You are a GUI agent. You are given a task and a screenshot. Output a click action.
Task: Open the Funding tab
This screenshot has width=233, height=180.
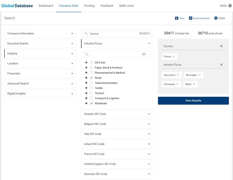point(89,6)
